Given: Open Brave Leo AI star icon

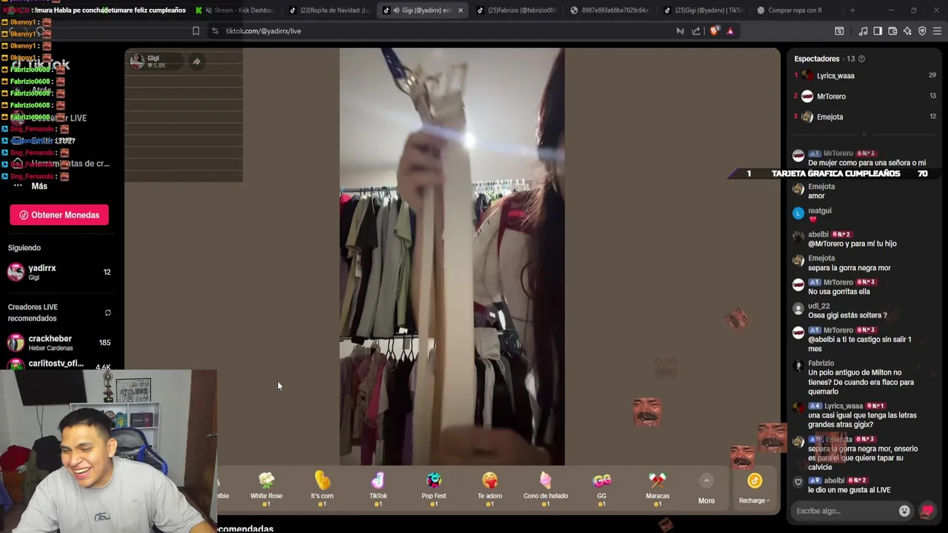Looking at the screenshot, I should [x=907, y=31].
